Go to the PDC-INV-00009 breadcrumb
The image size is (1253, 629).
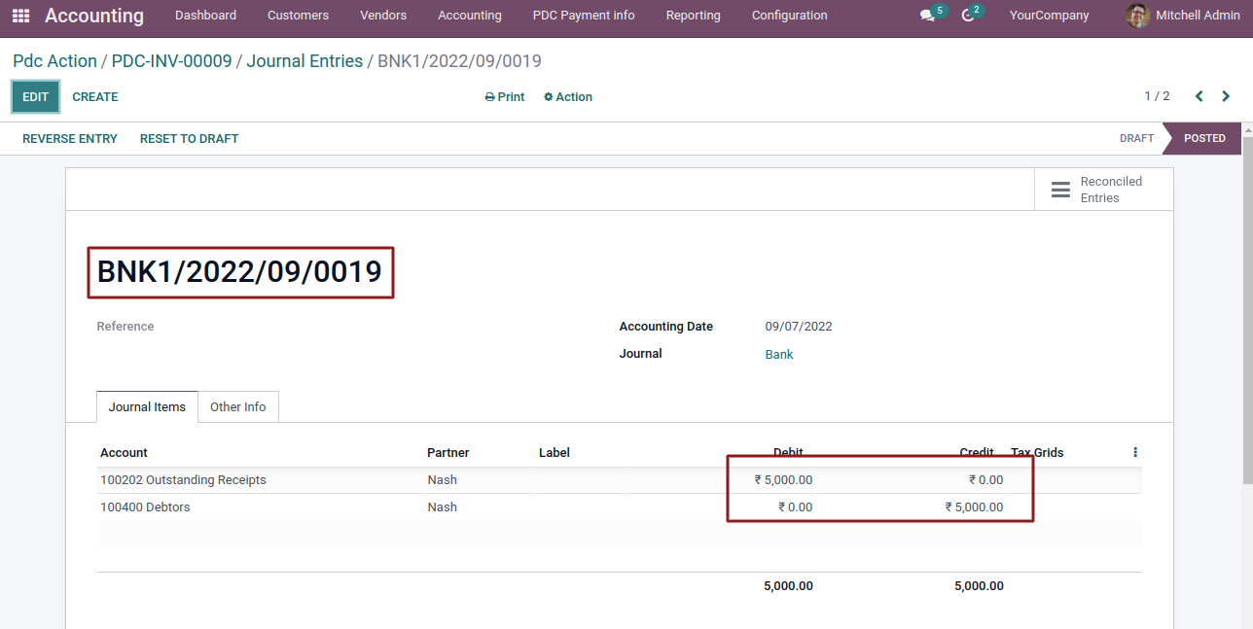(x=171, y=61)
